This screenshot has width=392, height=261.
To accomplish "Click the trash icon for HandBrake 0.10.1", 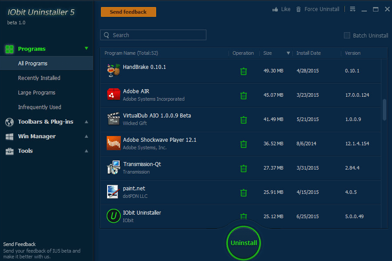I will coord(243,72).
